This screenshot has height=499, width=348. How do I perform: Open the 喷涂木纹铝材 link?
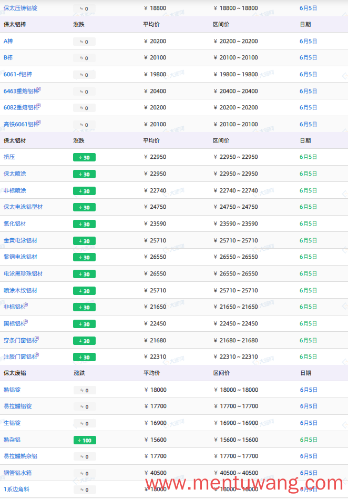21,290
